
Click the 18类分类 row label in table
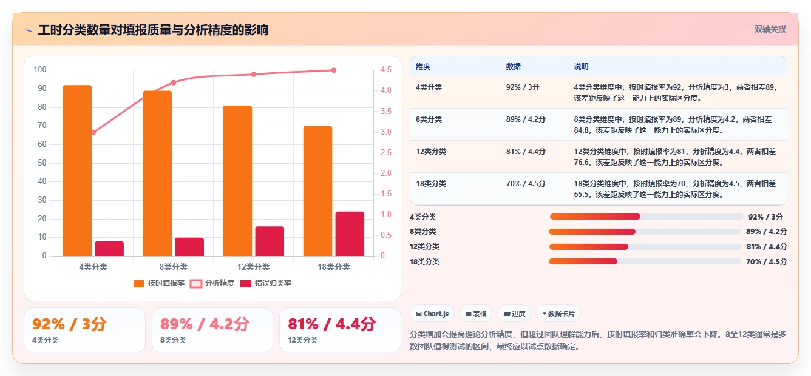click(431, 184)
